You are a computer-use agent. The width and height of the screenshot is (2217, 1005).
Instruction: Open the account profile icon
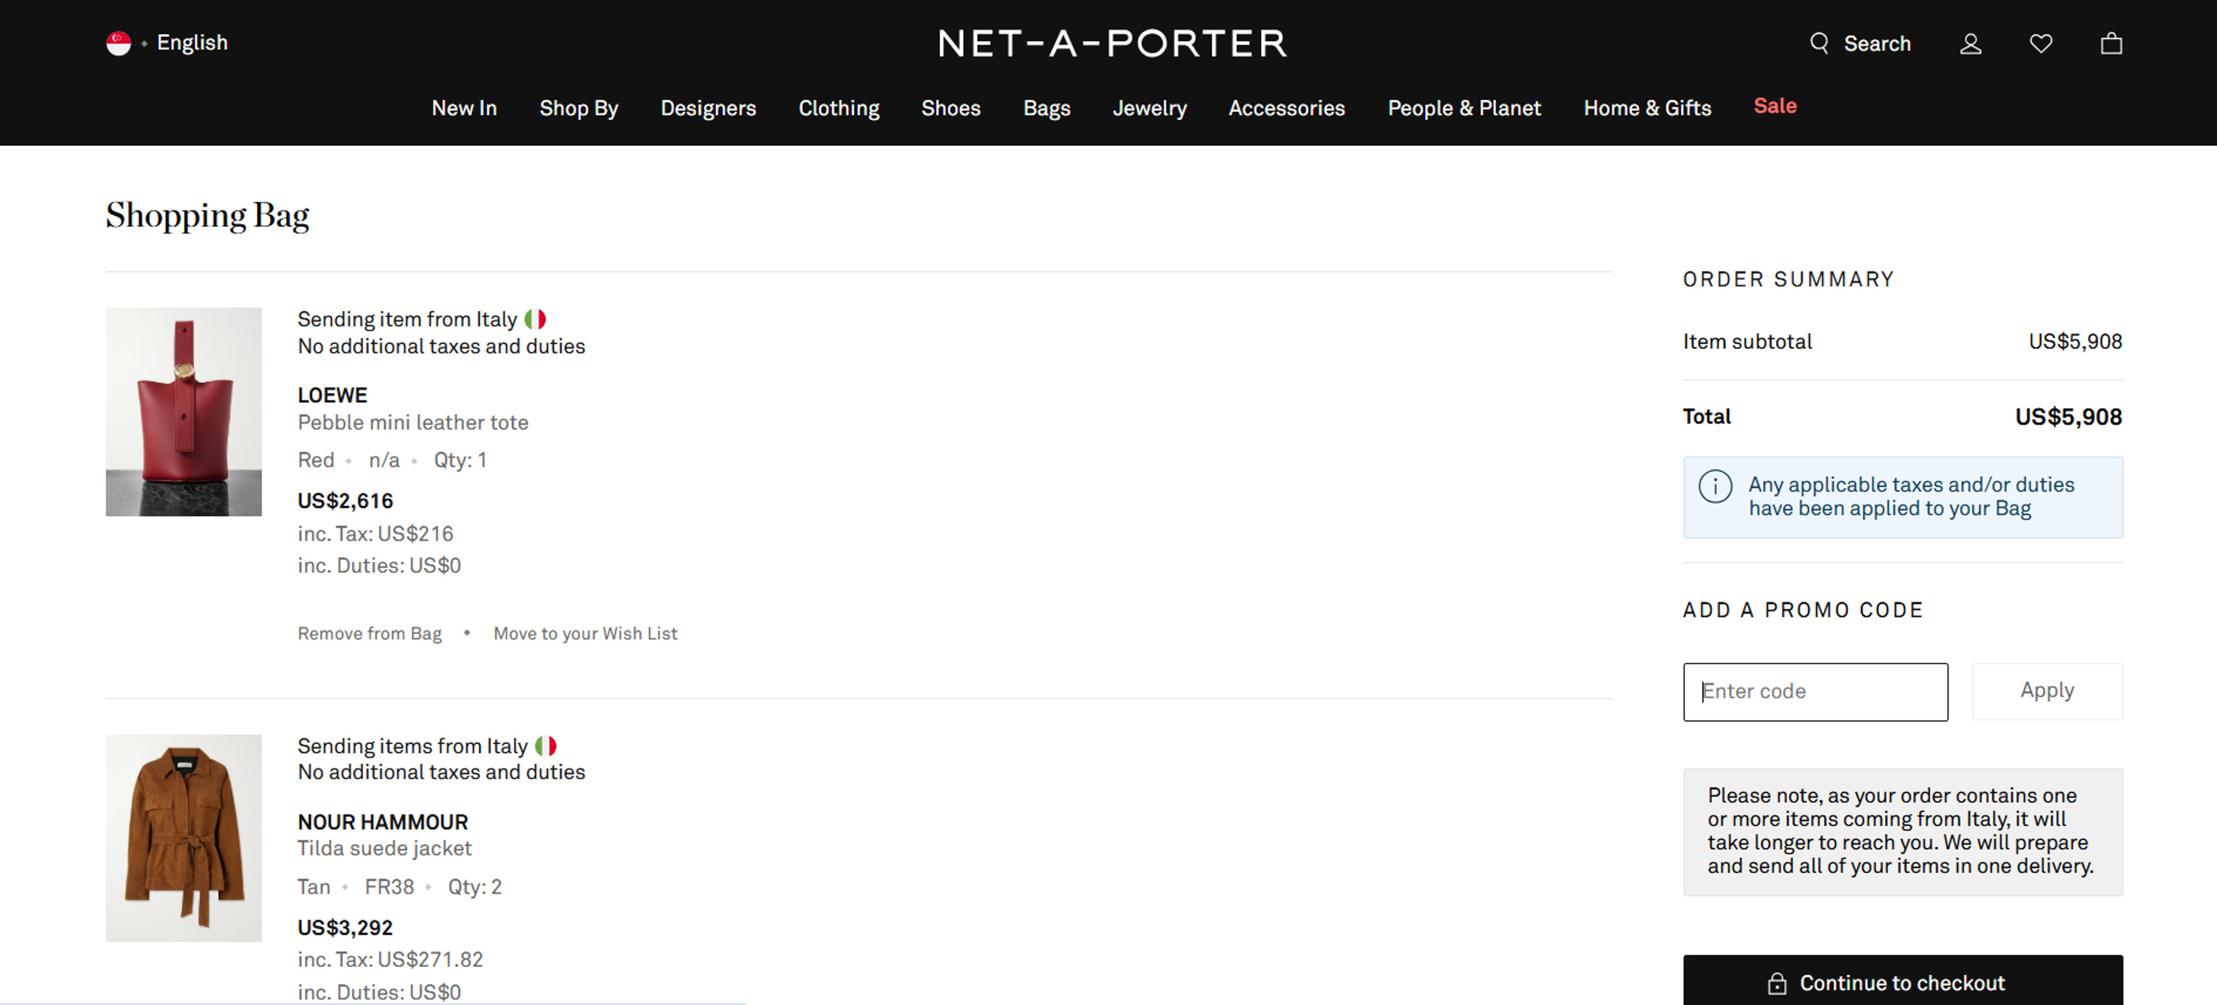1971,43
